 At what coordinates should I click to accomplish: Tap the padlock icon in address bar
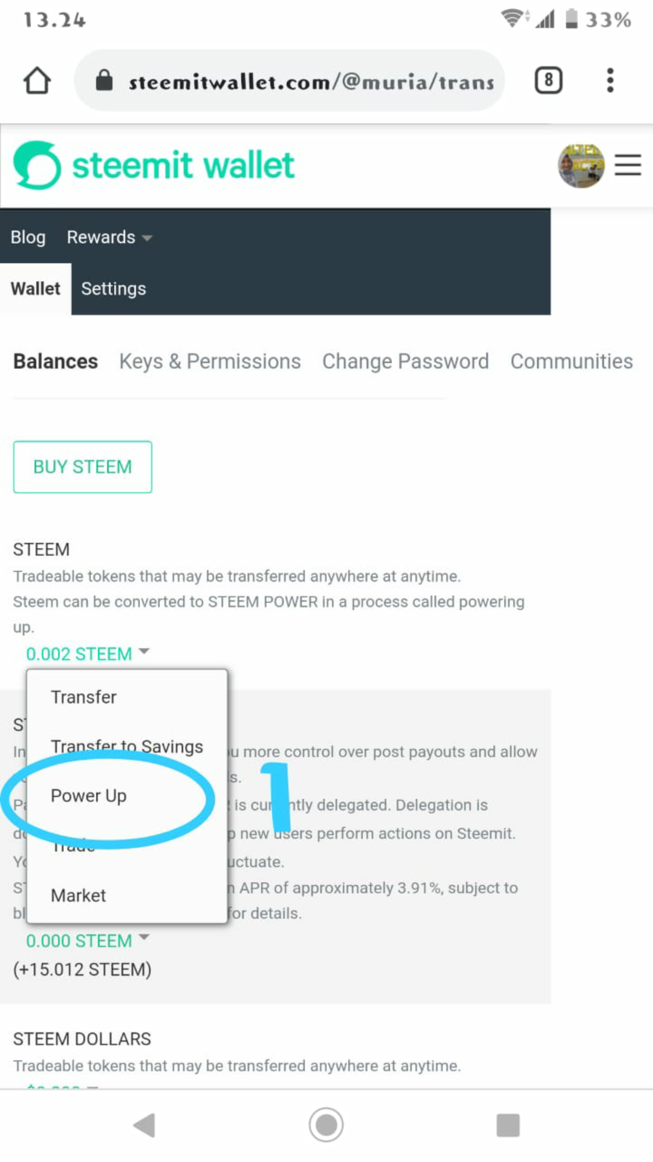click(x=104, y=80)
